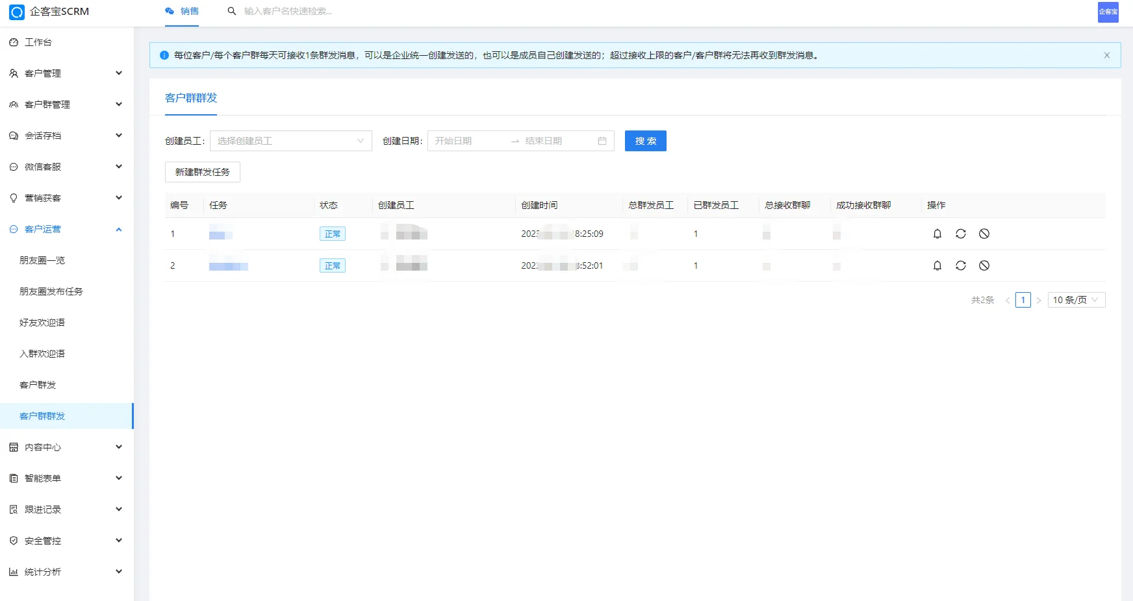Click the 工作台 dashboard icon
This screenshot has width=1133, height=601.
pos(14,42)
